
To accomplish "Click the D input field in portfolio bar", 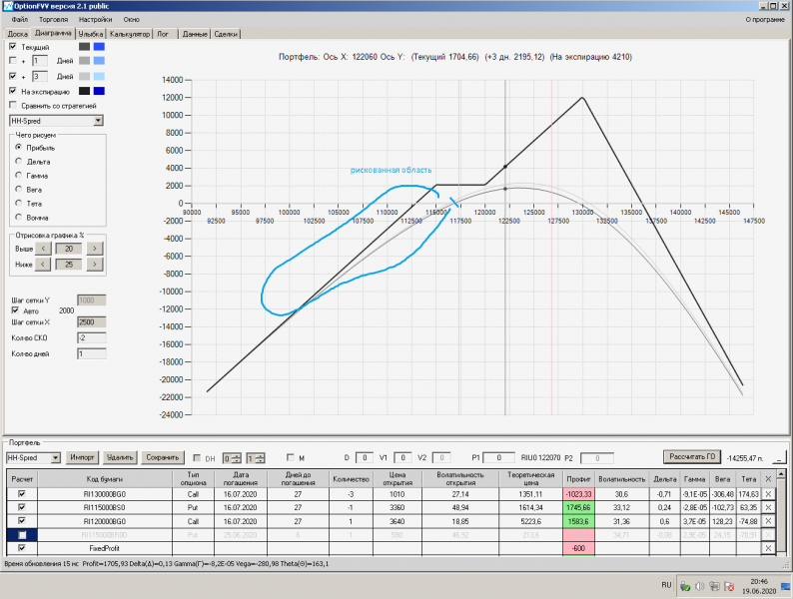I will [x=365, y=457].
